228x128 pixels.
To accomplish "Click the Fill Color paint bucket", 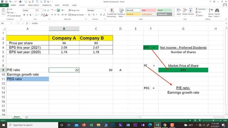I will coord(42,15).
